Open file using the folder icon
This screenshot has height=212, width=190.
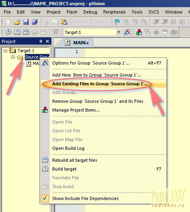[x=17, y=22]
